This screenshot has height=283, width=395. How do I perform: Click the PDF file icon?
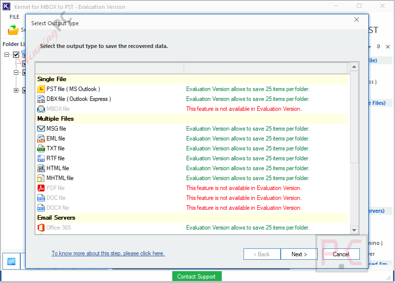tap(41, 188)
